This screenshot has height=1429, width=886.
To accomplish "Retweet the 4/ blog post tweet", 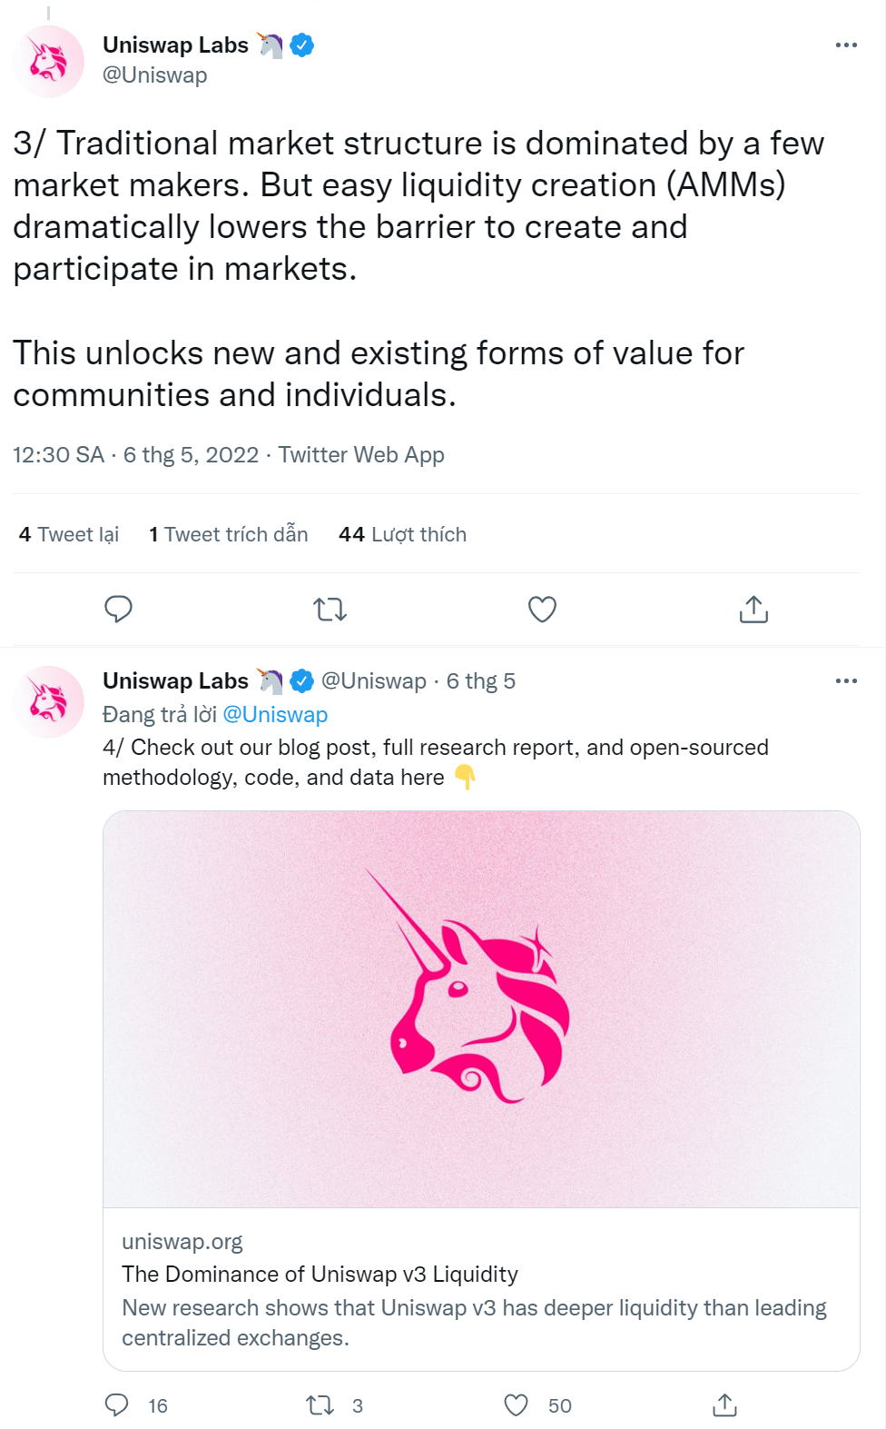I will tap(320, 1405).
